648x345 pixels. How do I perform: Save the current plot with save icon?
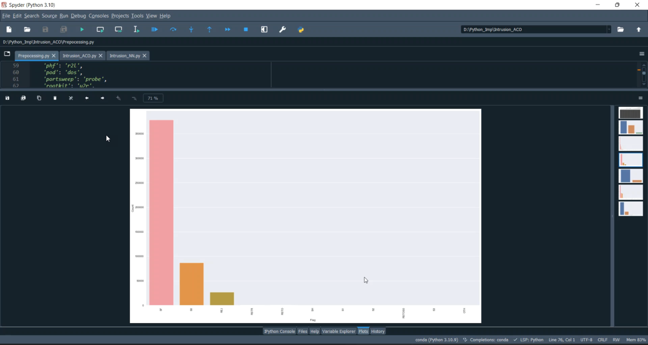(7, 98)
